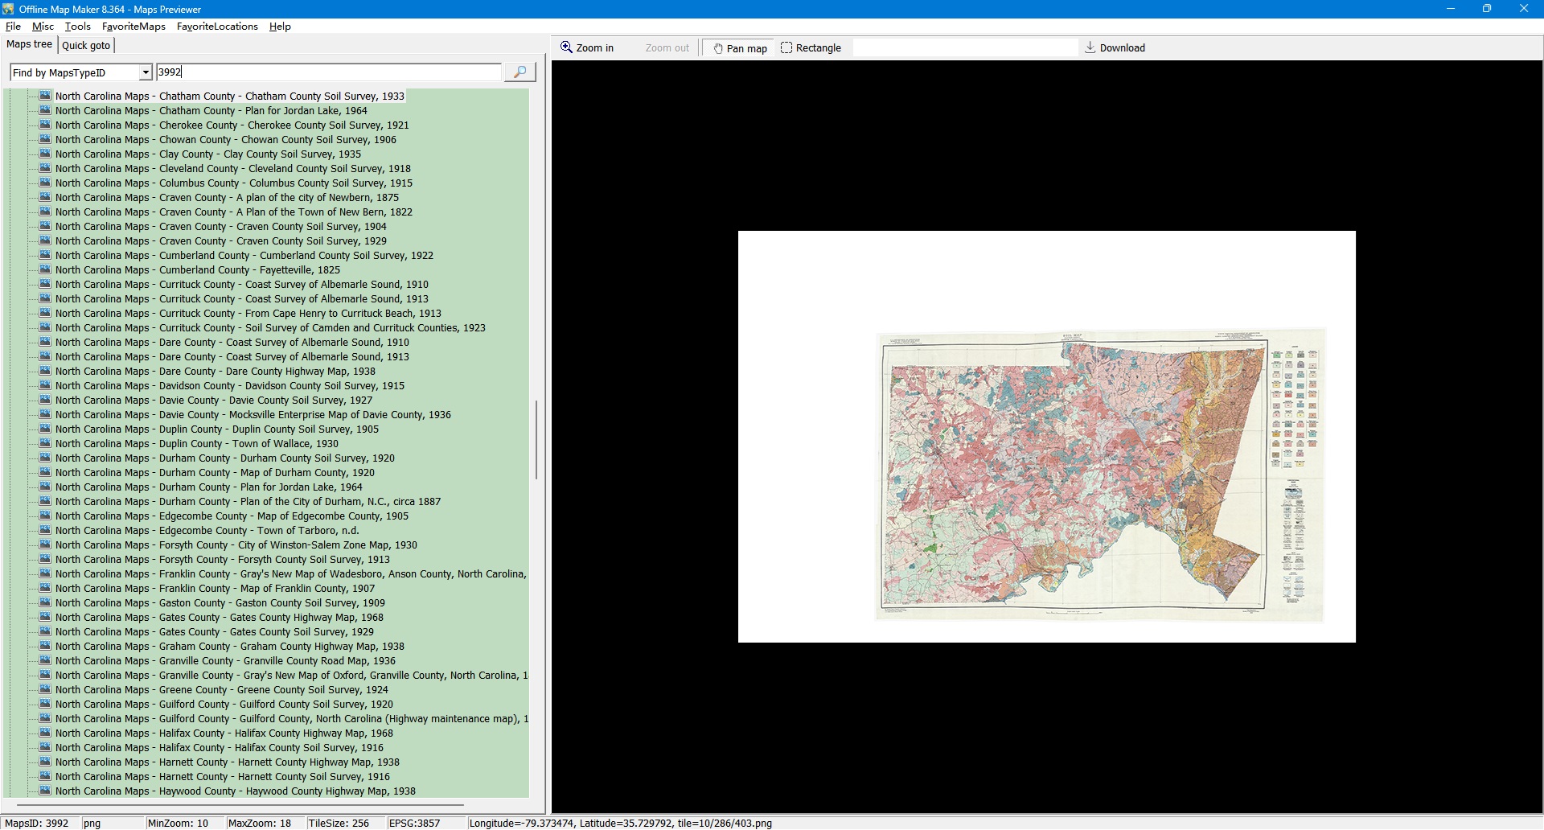Activate the Pan map hand tool
Screen dimensions: 1544x830
click(x=740, y=48)
